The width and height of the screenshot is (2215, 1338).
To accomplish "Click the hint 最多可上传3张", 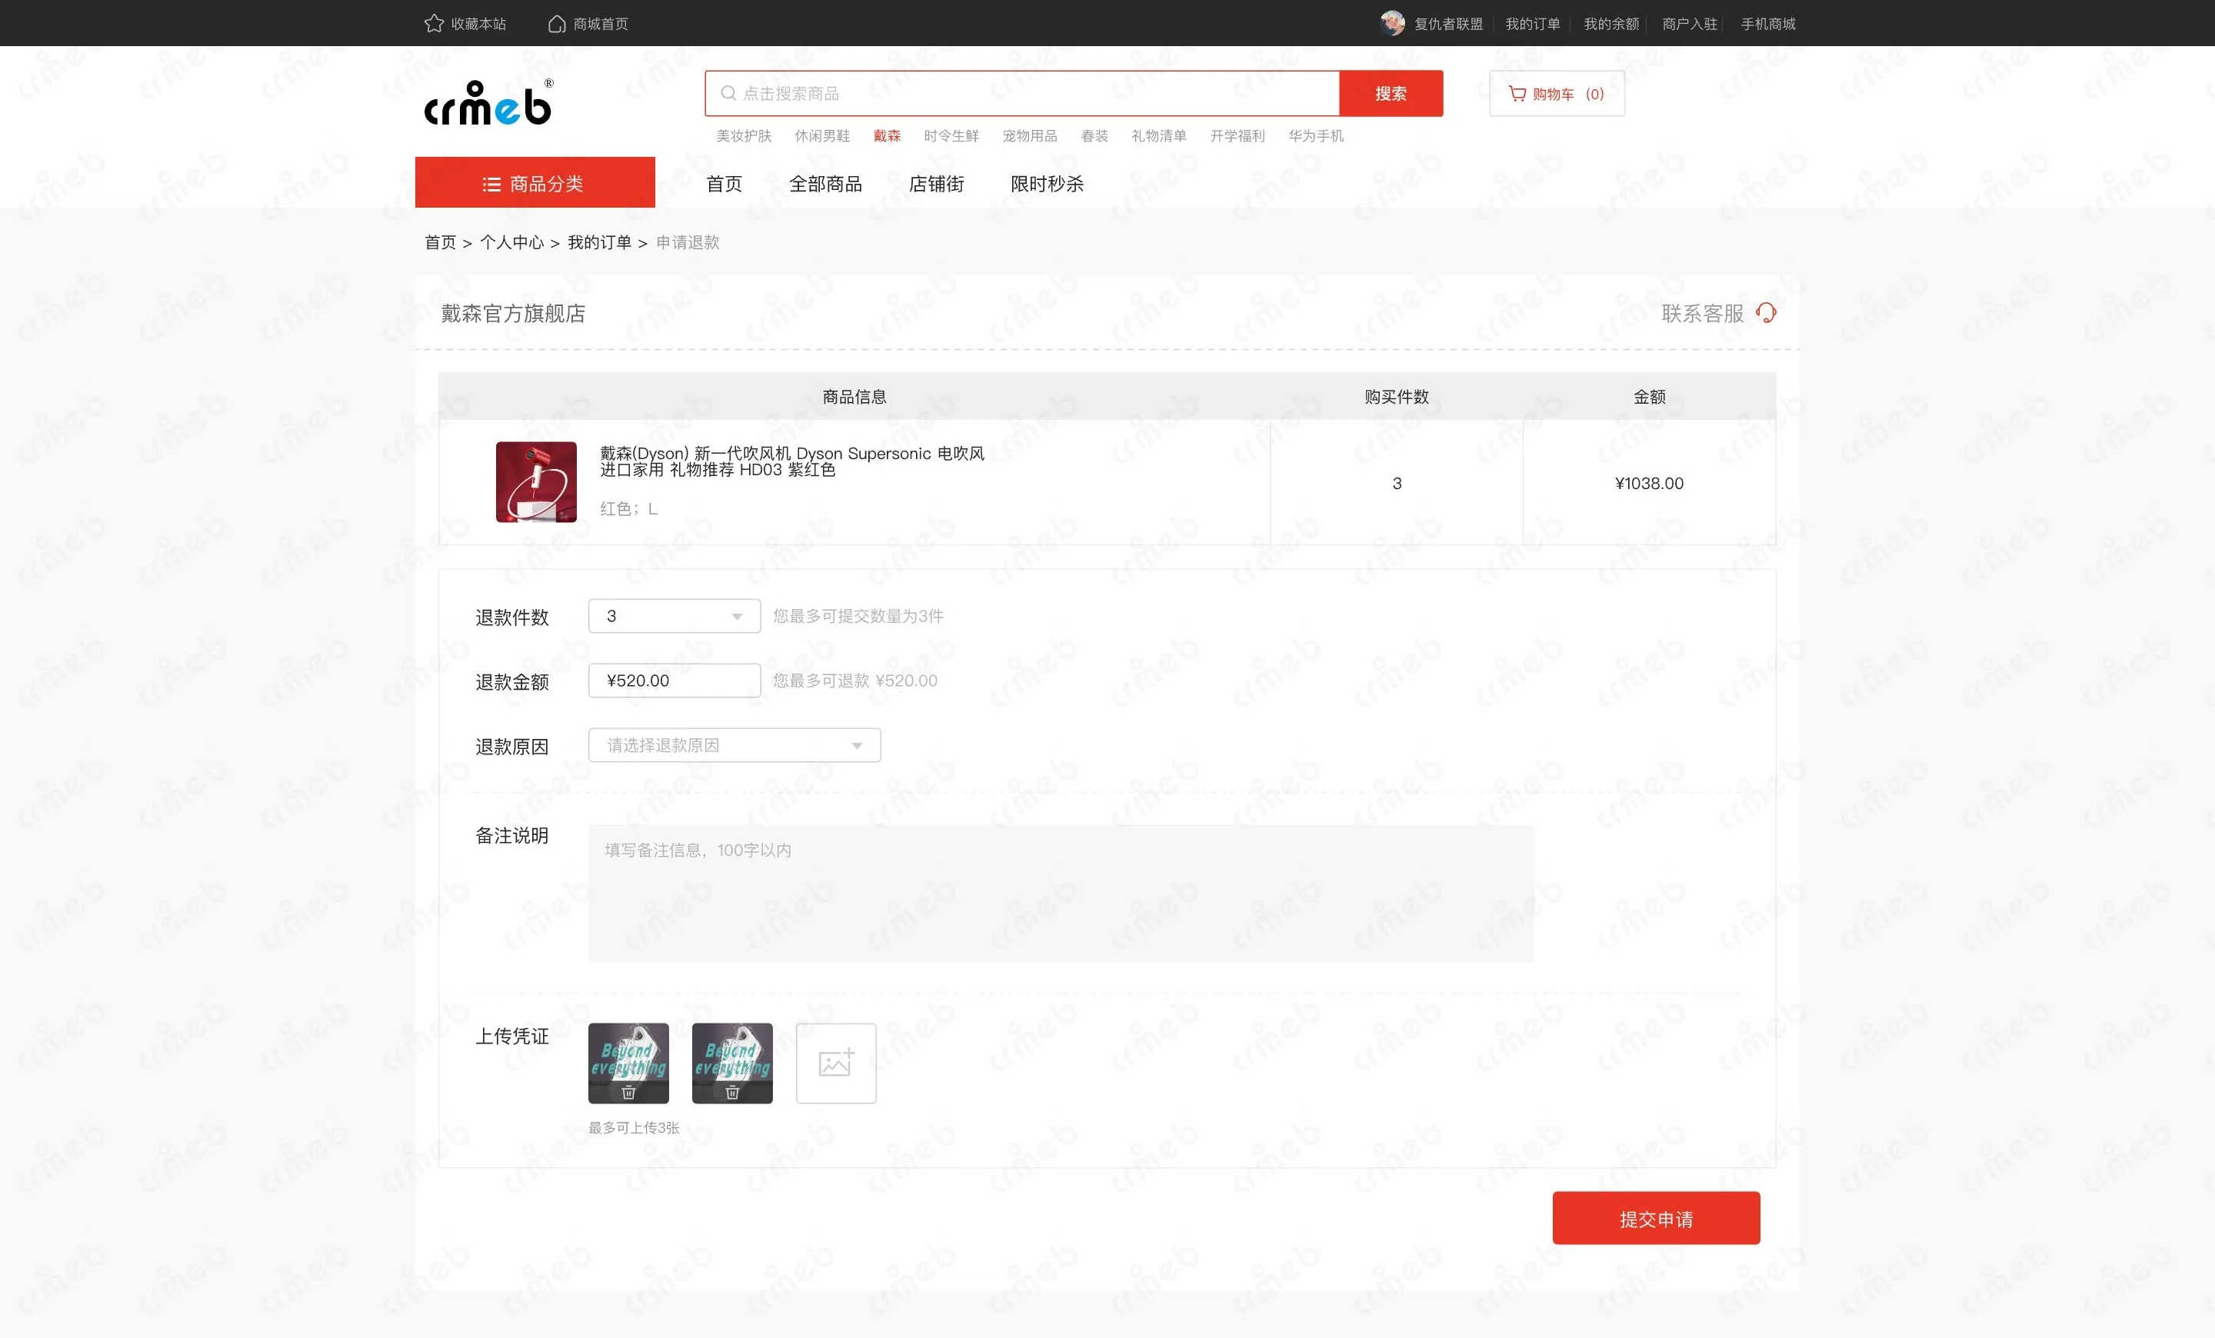I will tap(634, 1128).
